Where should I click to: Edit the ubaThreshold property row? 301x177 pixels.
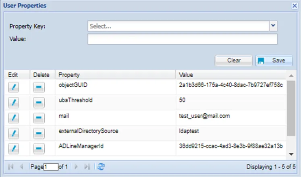tap(13, 103)
